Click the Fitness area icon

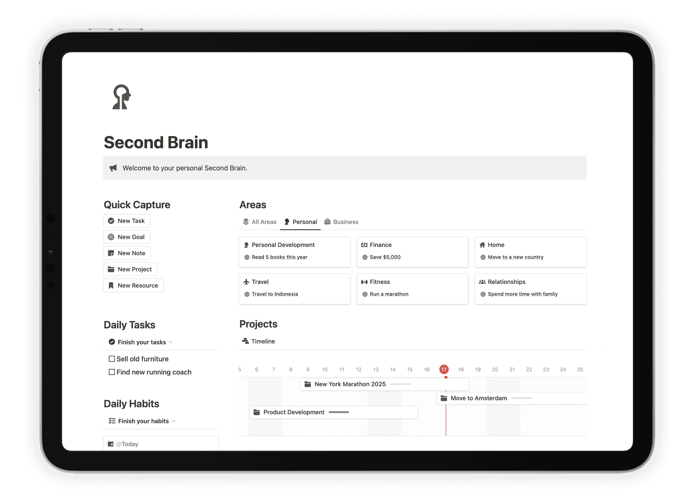365,281
